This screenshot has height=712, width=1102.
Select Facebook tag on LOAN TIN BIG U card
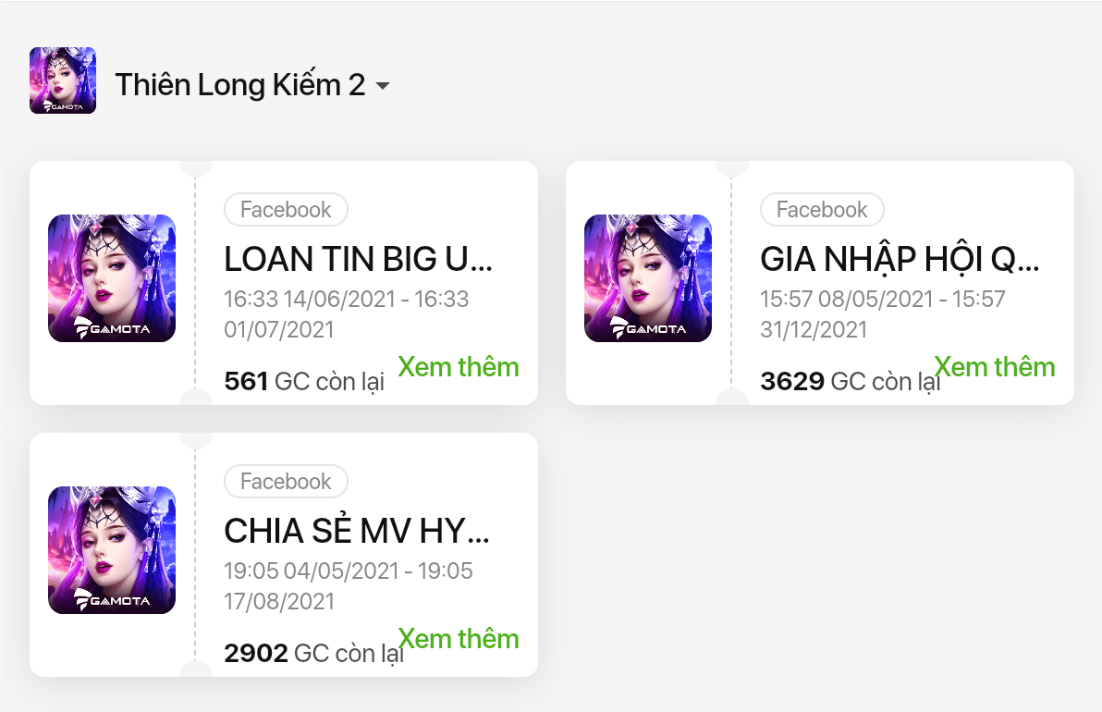[x=286, y=210]
